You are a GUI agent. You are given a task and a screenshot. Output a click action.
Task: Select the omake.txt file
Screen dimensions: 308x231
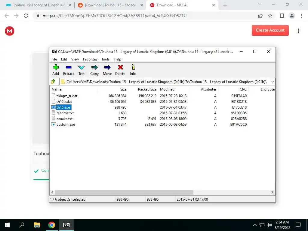coord(64,119)
